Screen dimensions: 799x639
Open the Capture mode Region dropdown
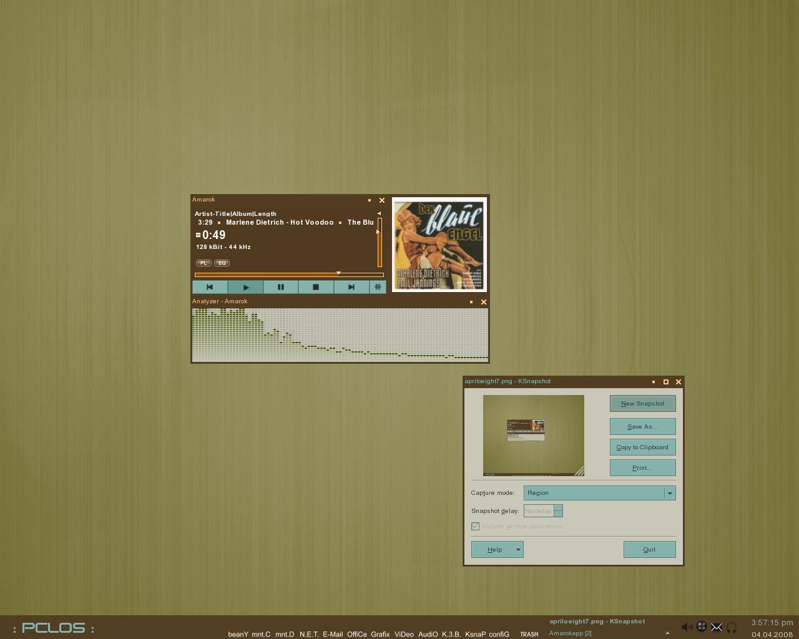tap(600, 493)
